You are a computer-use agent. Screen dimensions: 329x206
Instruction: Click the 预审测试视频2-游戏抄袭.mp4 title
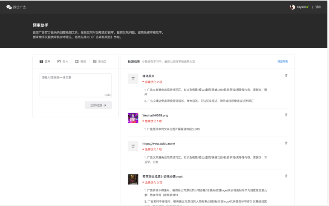pos(162,177)
